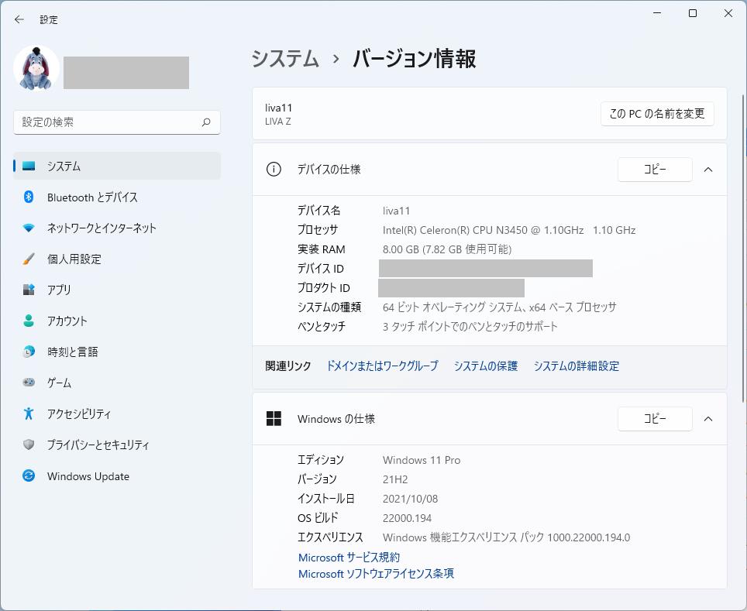Click the プライバシーとセキュリティ shield icon
Image resolution: width=747 pixels, height=611 pixels.
(29, 445)
